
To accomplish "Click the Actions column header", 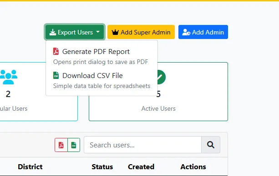I will click(193, 167).
